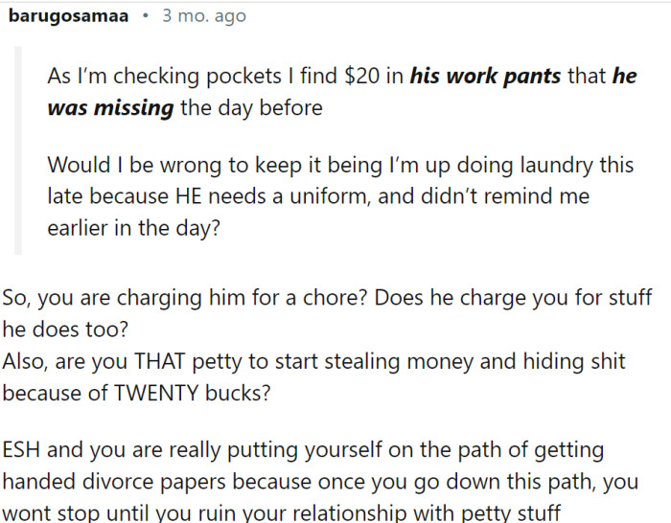This screenshot has height=523, width=671.
Task: Click the last line 'wont stop until you ruin'
Action: coord(281,512)
